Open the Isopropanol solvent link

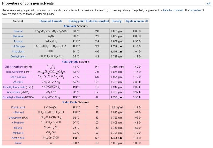(15, 117)
